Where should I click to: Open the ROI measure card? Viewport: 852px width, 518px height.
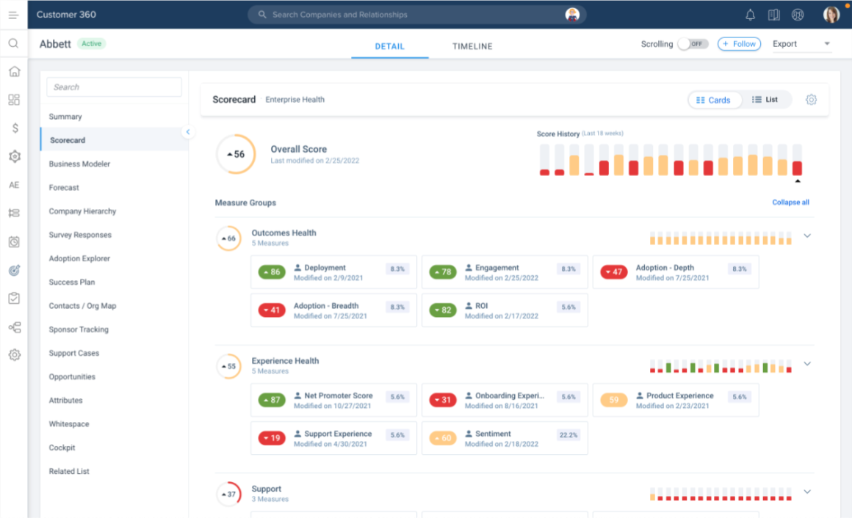(x=505, y=310)
